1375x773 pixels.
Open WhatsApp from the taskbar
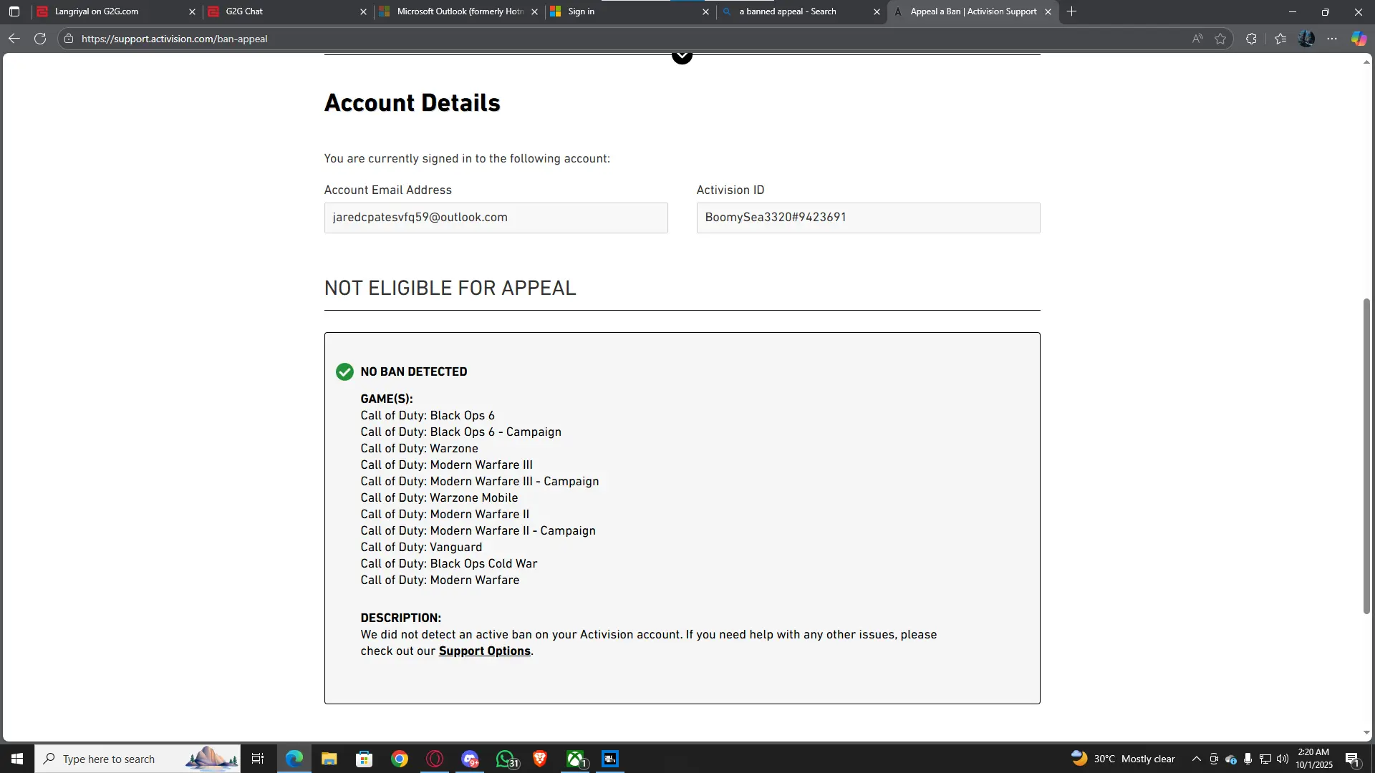coord(506,759)
